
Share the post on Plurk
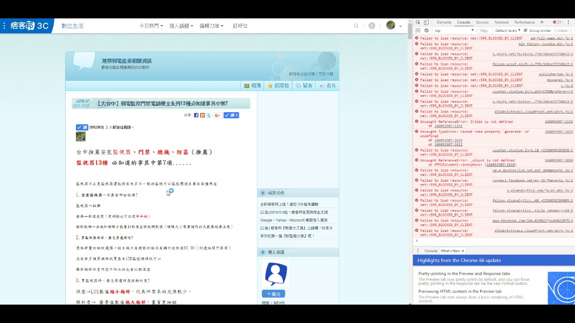tap(203, 115)
